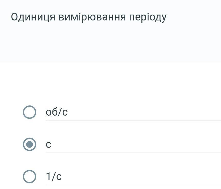
Task: Click the selected "с" radio button
Action: point(29,144)
